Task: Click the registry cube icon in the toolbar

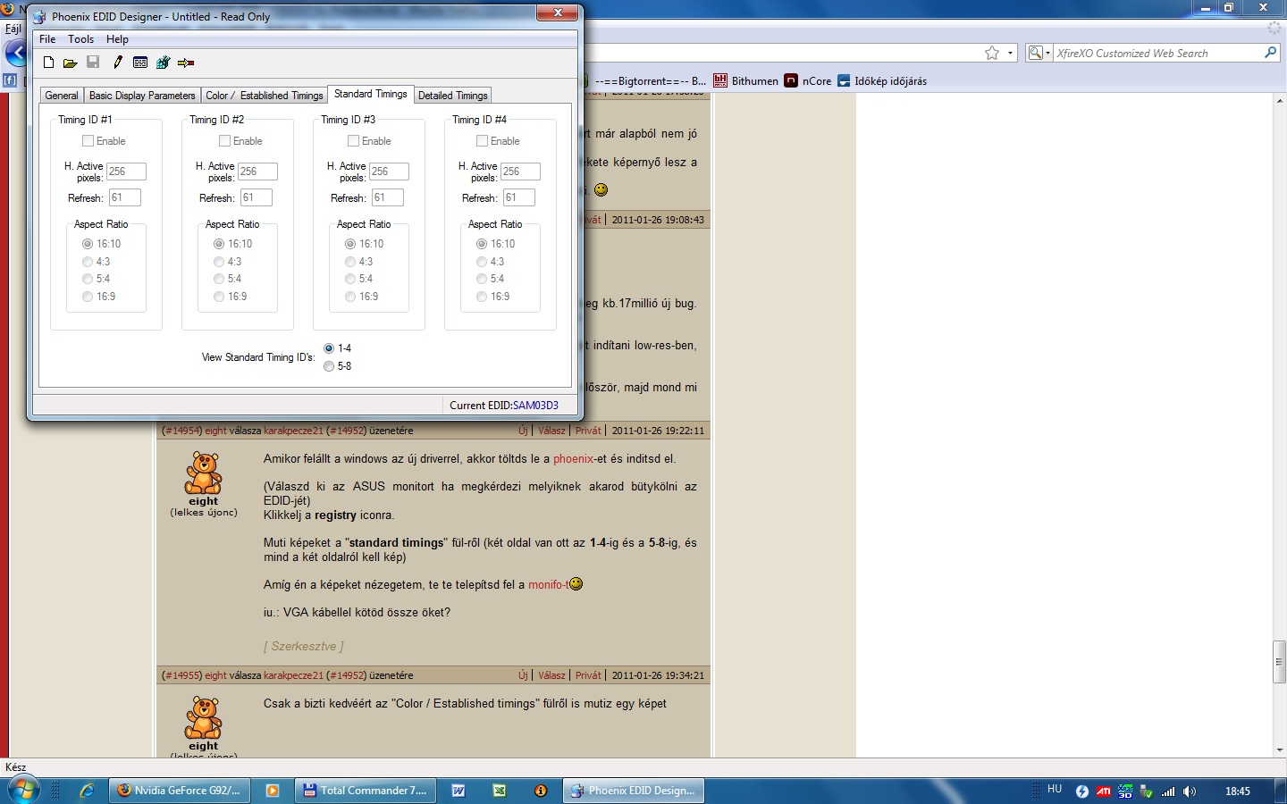Action: (163, 63)
